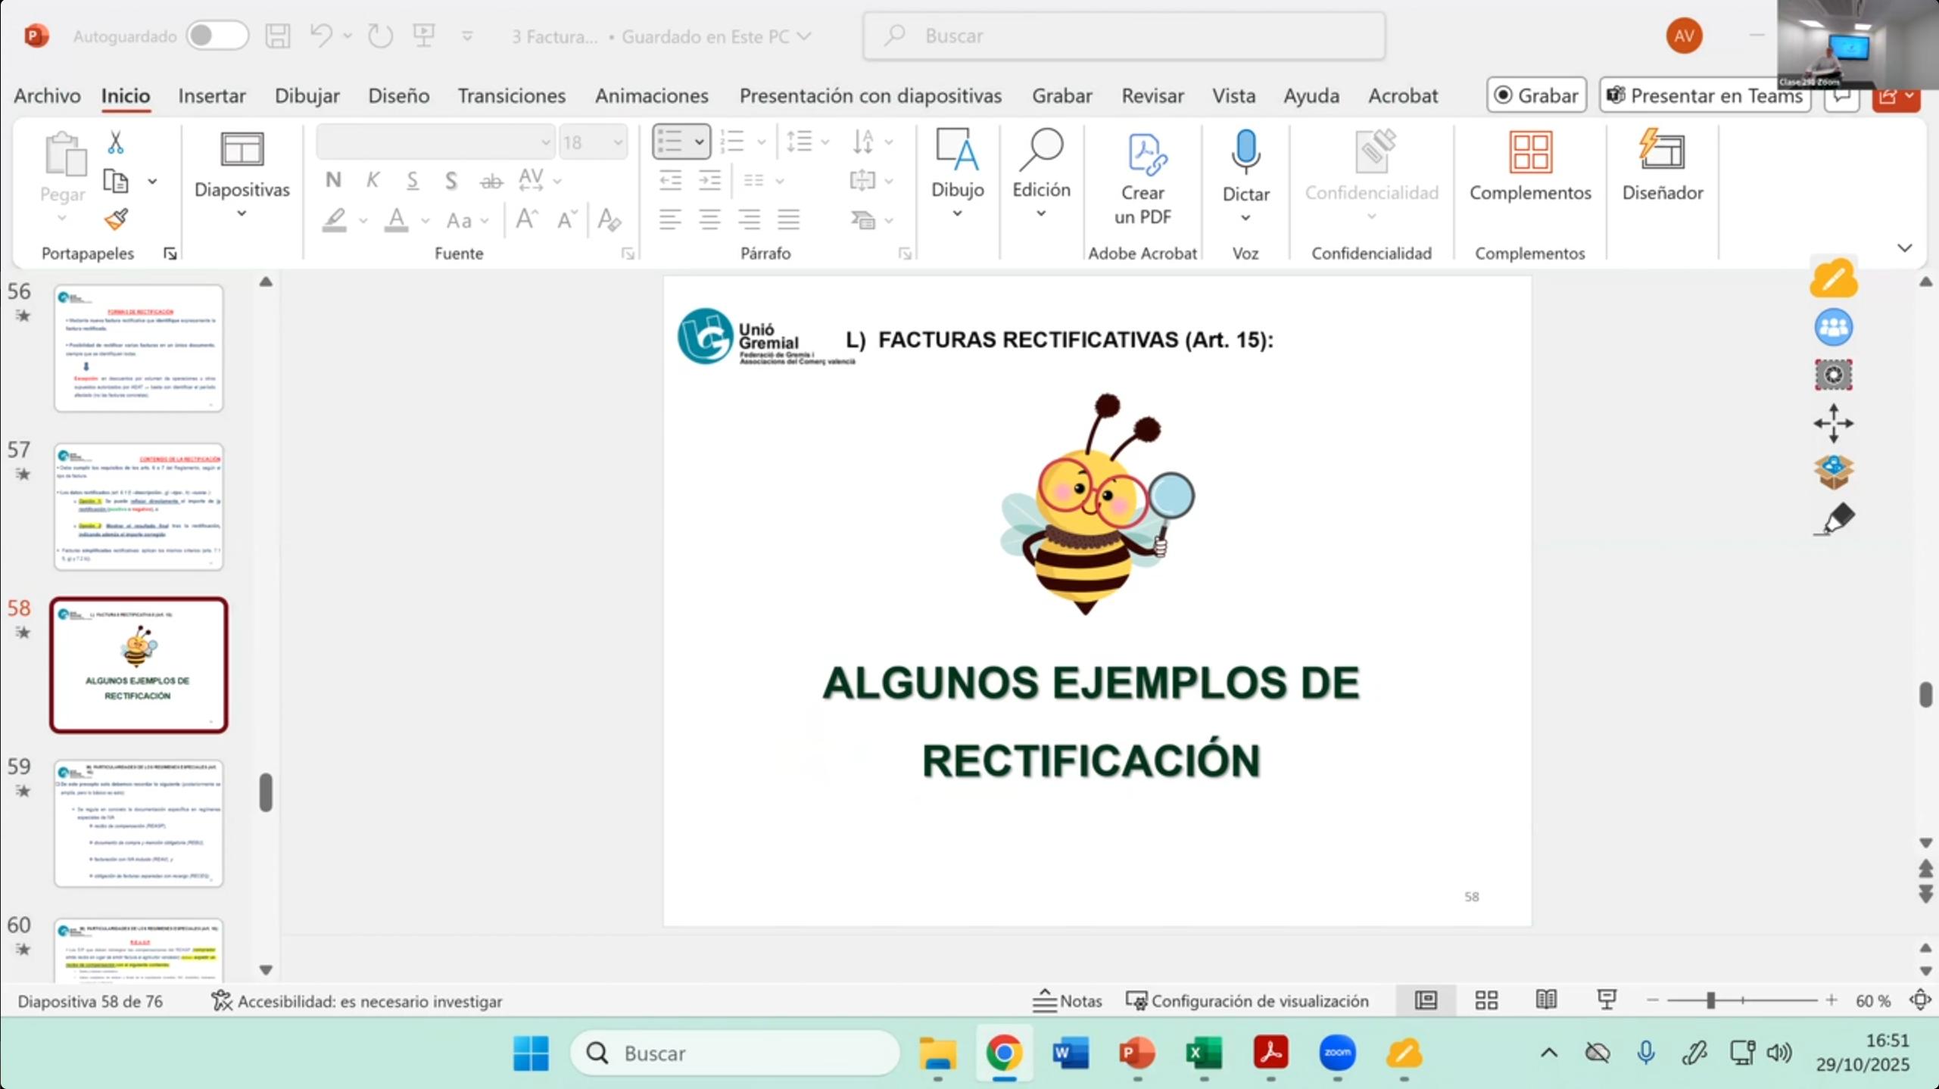Toggle the Autoguardado switch

tap(217, 36)
